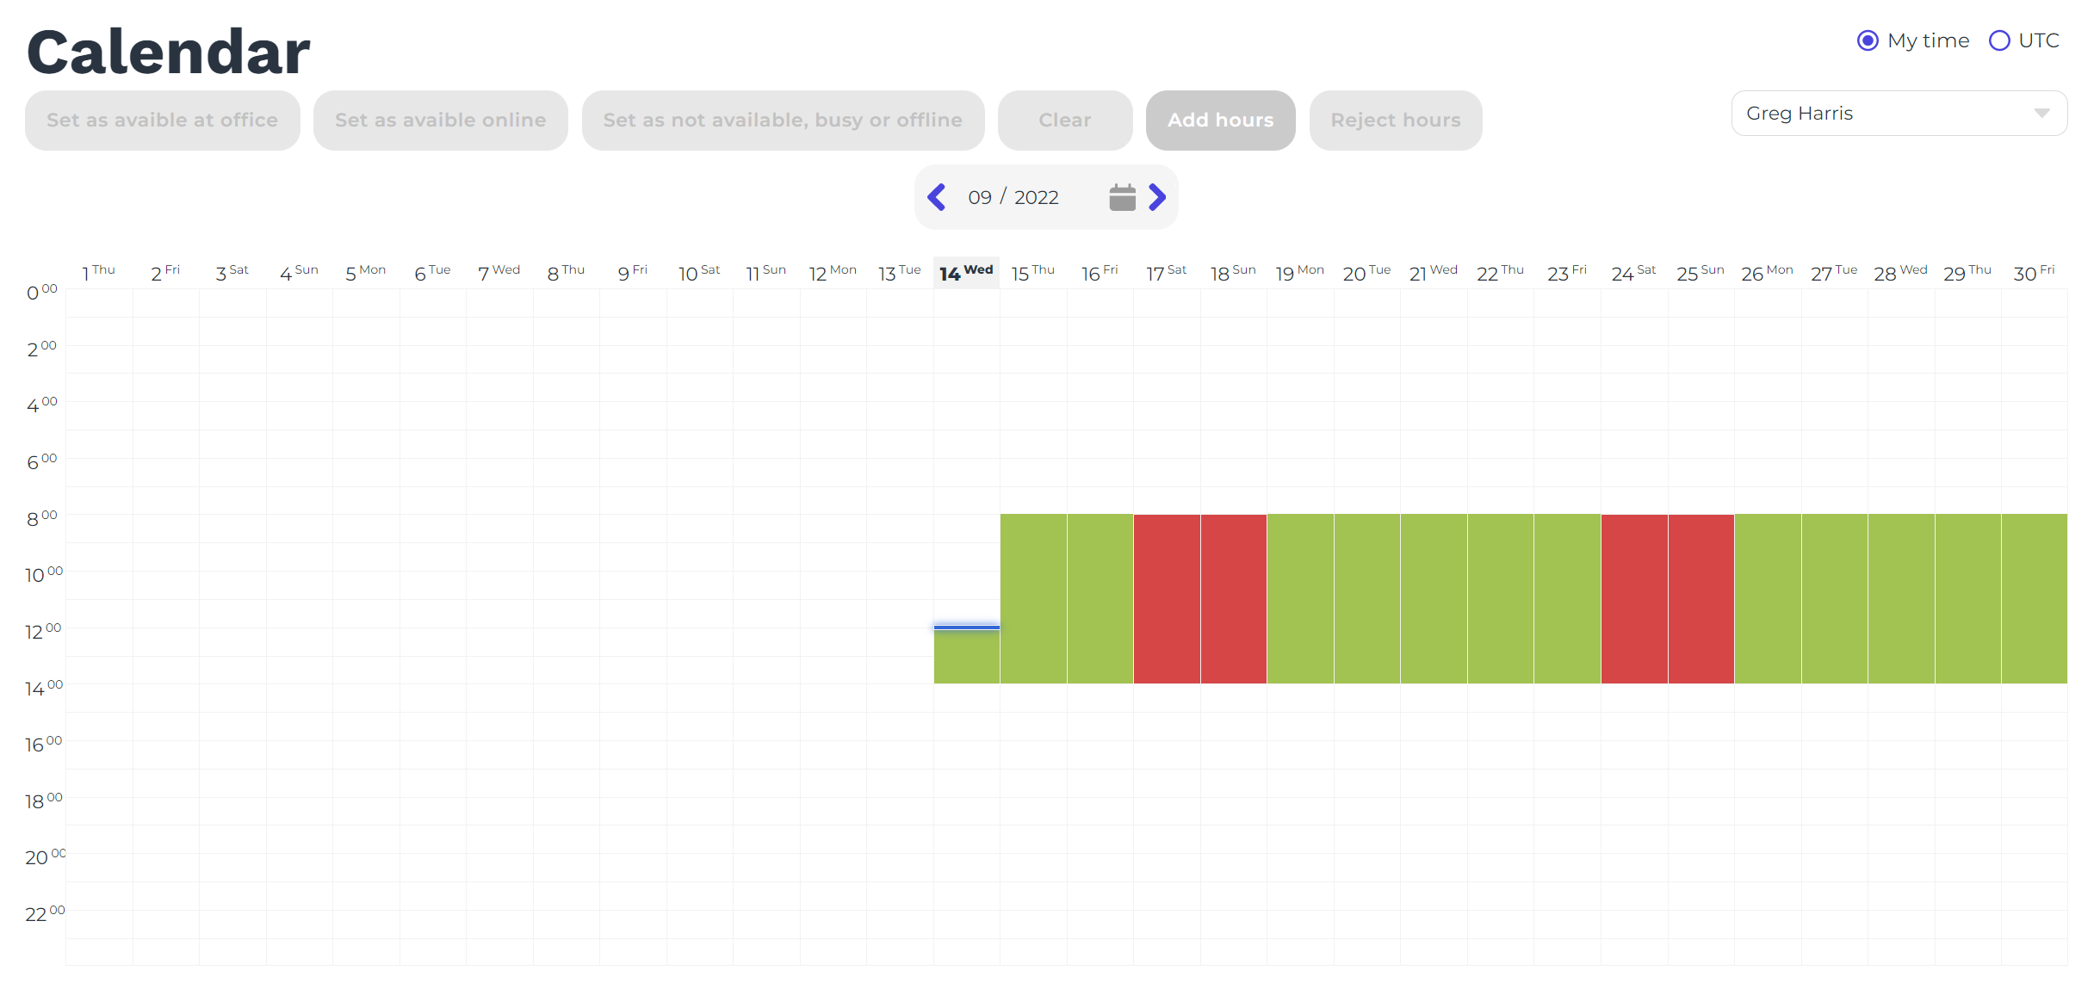
Task: Select the UTC radio button
Action: [x=1999, y=40]
